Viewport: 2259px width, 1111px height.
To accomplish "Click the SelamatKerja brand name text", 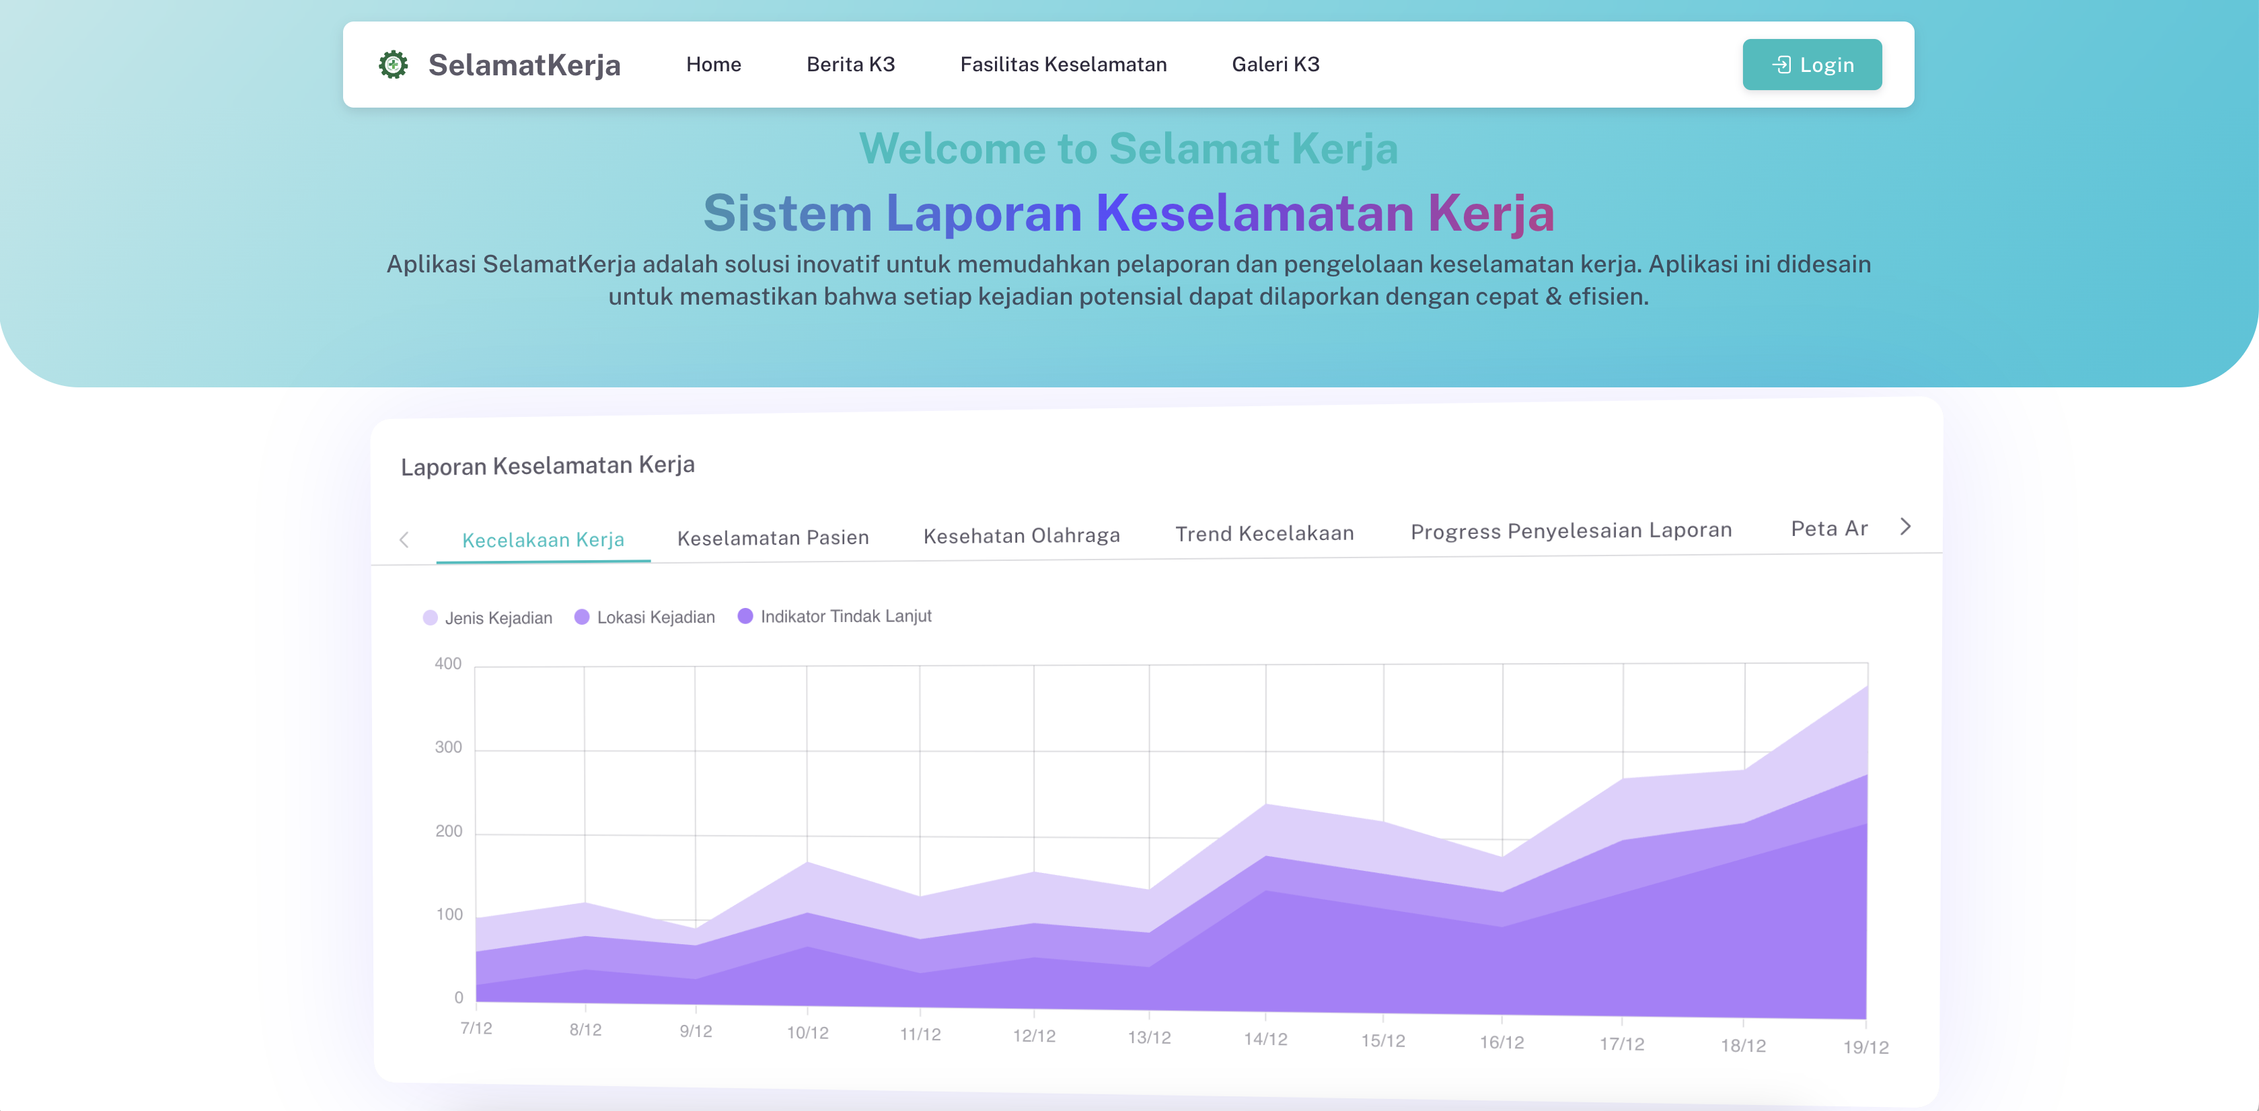I will tap(523, 64).
